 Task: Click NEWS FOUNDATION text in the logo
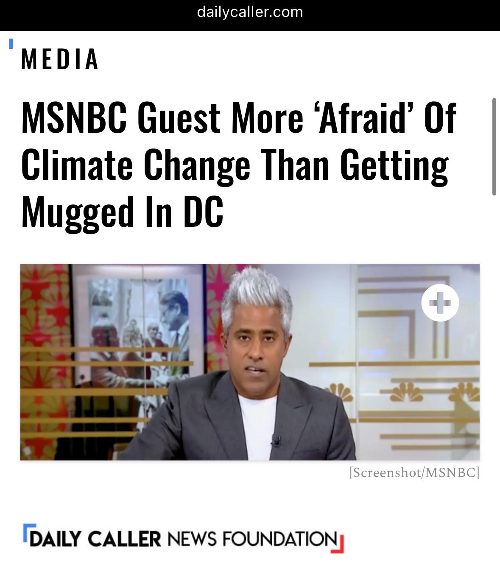pyautogui.click(x=252, y=539)
